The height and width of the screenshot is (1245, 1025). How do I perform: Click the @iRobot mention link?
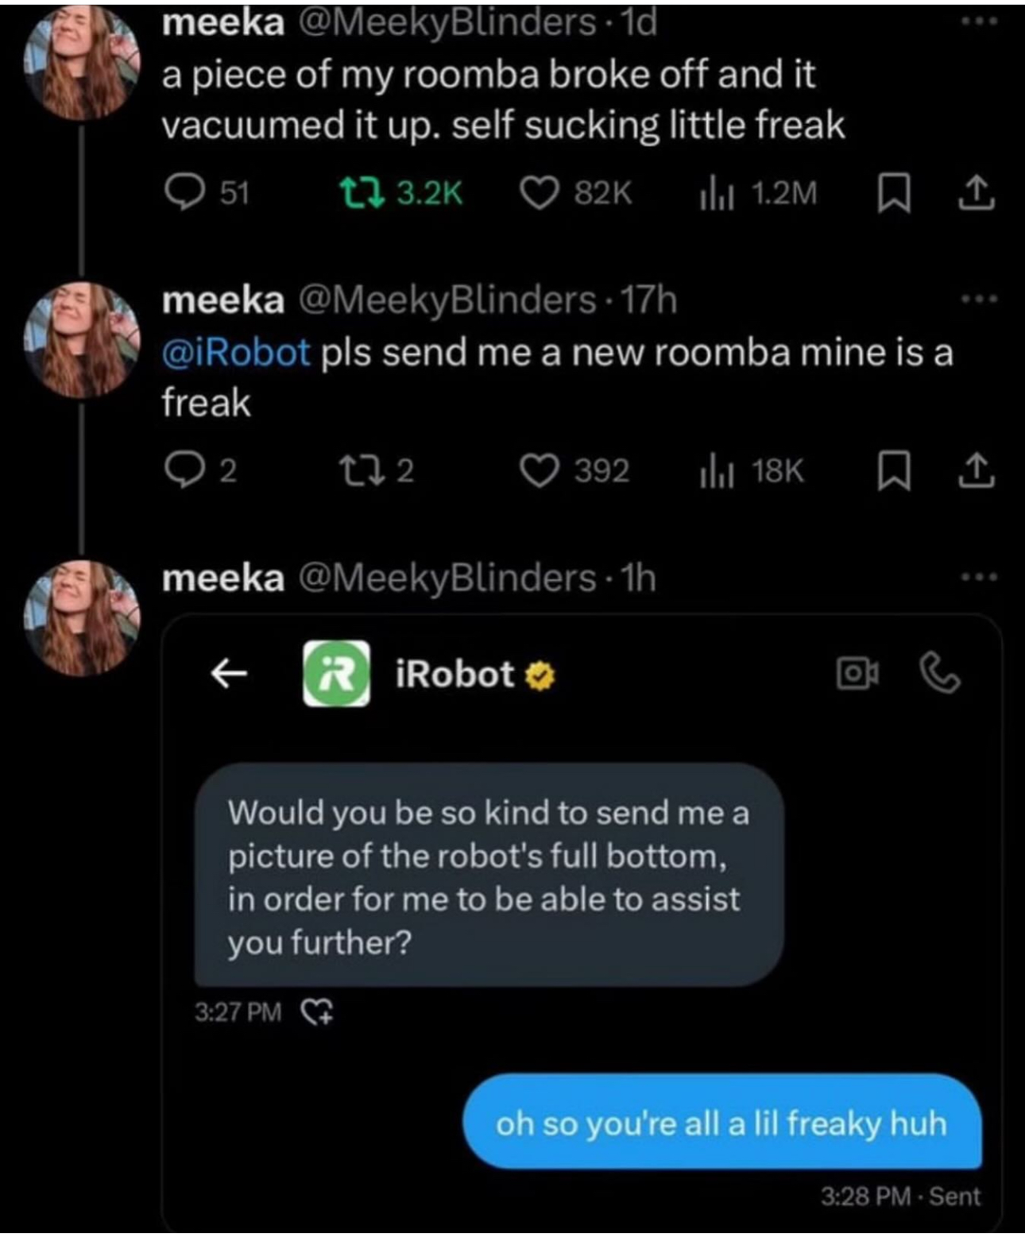click(236, 352)
